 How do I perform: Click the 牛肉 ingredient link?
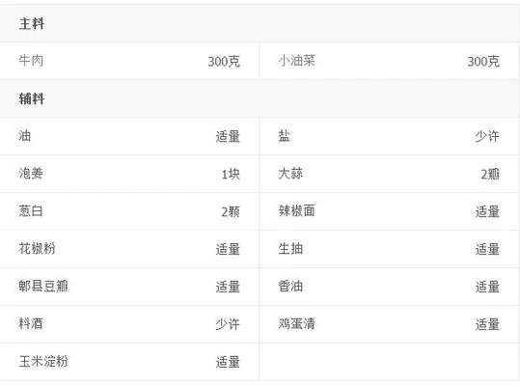click(31, 61)
